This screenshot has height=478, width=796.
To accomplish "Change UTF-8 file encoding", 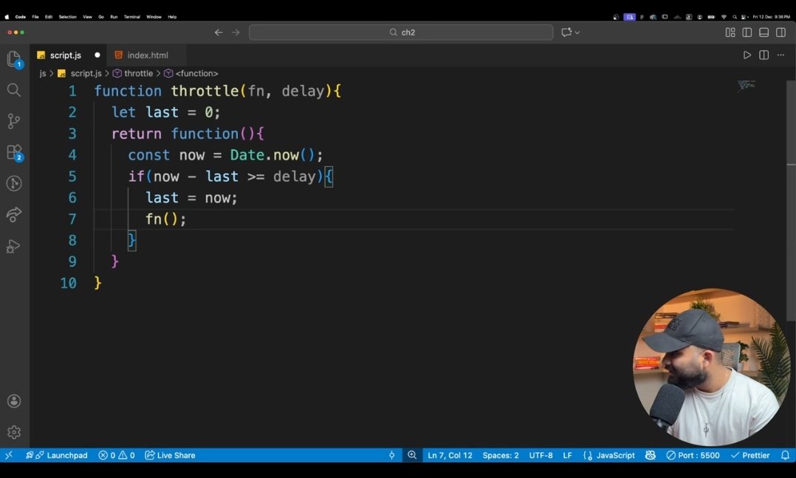I will point(541,455).
